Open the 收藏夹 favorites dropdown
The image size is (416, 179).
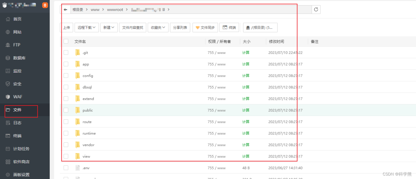coord(158,28)
